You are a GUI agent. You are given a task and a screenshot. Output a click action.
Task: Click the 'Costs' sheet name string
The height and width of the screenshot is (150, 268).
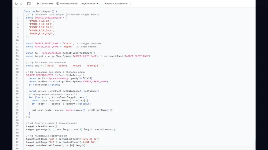point(68,43)
